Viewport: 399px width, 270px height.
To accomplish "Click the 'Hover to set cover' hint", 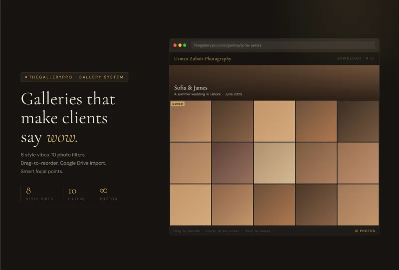I will (222, 231).
